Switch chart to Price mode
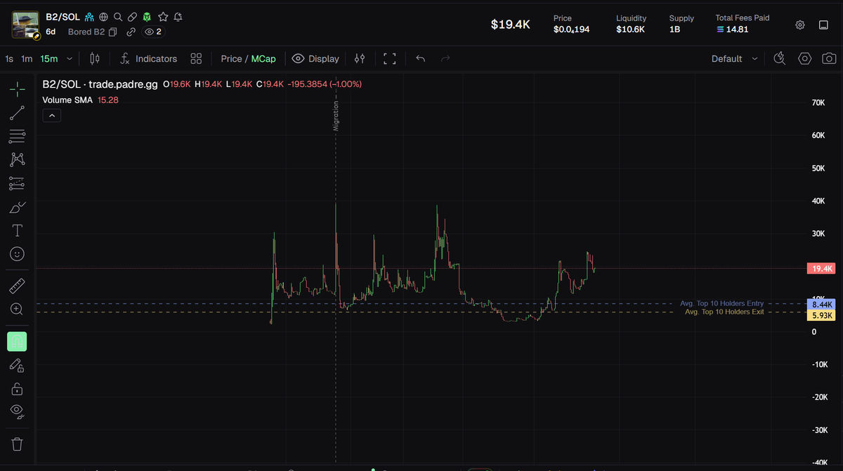Screen dimensions: 843x471 click(231, 59)
